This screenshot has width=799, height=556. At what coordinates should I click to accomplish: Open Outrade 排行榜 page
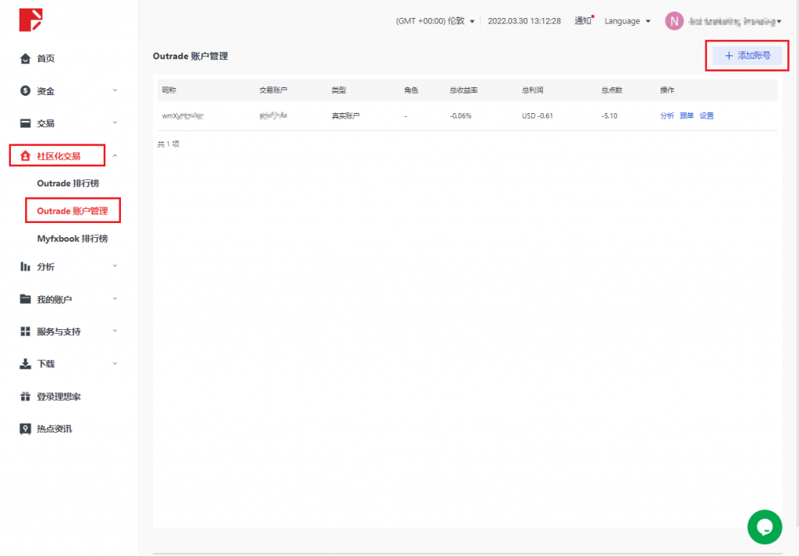(68, 183)
